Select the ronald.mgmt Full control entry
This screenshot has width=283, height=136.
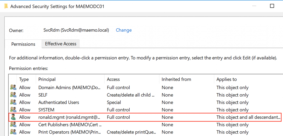(x=118, y=117)
